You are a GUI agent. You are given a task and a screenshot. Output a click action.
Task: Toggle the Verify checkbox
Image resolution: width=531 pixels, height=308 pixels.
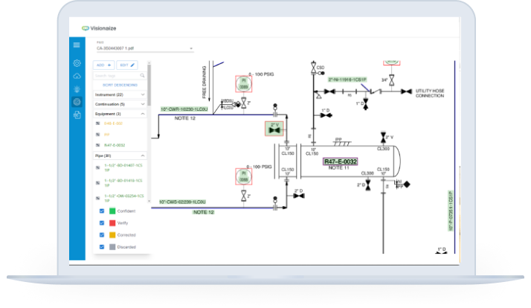(x=101, y=223)
